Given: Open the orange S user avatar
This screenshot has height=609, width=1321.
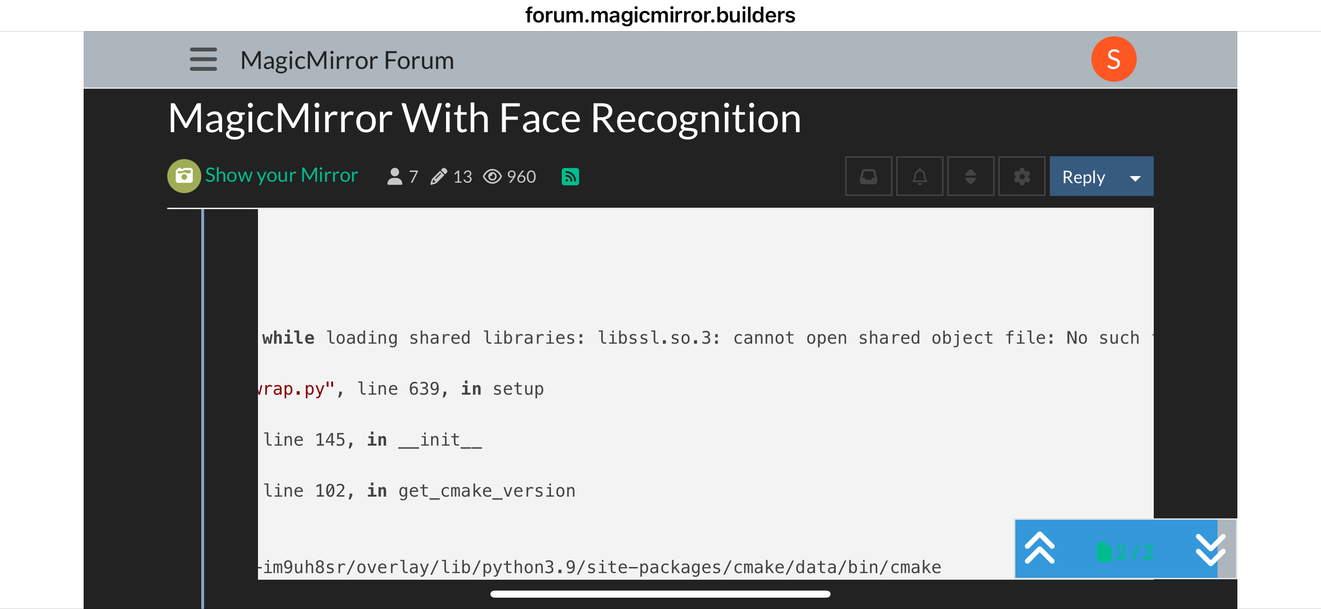Looking at the screenshot, I should pos(1113,59).
